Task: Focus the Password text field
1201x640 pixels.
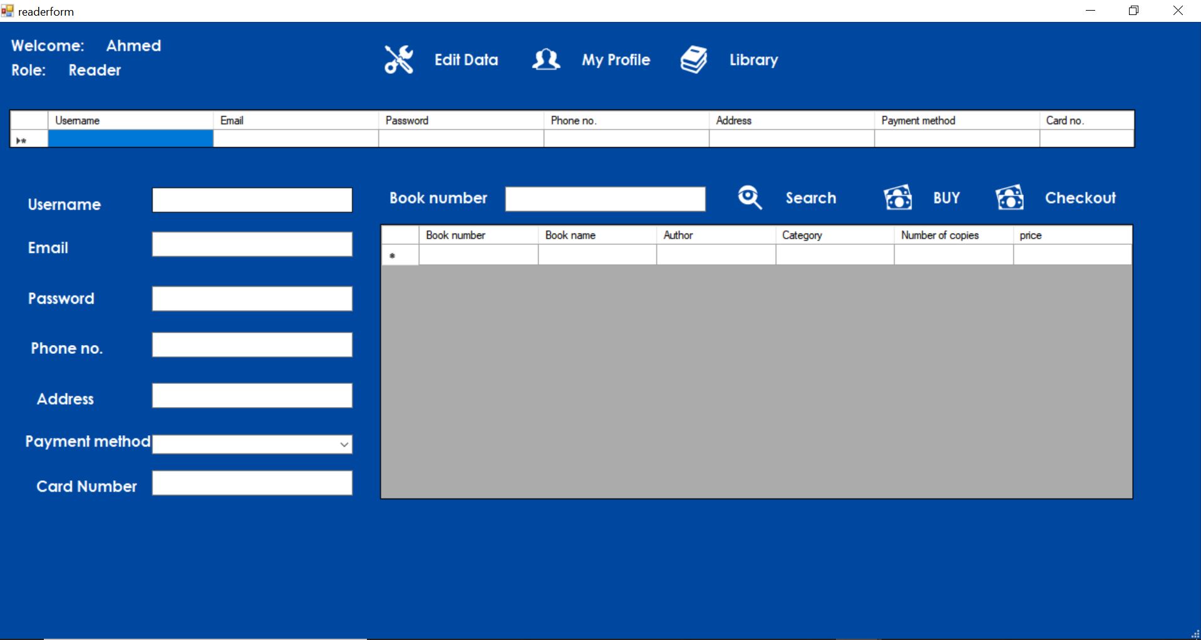Action: 252,299
